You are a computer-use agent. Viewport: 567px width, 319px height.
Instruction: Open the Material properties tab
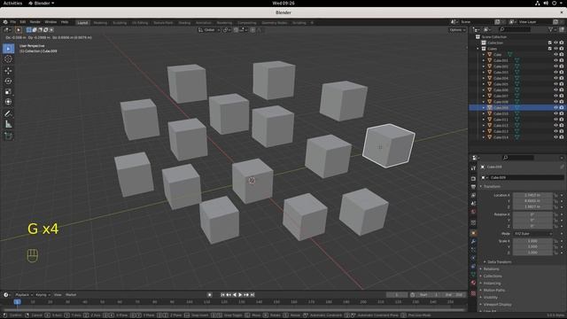point(473,284)
